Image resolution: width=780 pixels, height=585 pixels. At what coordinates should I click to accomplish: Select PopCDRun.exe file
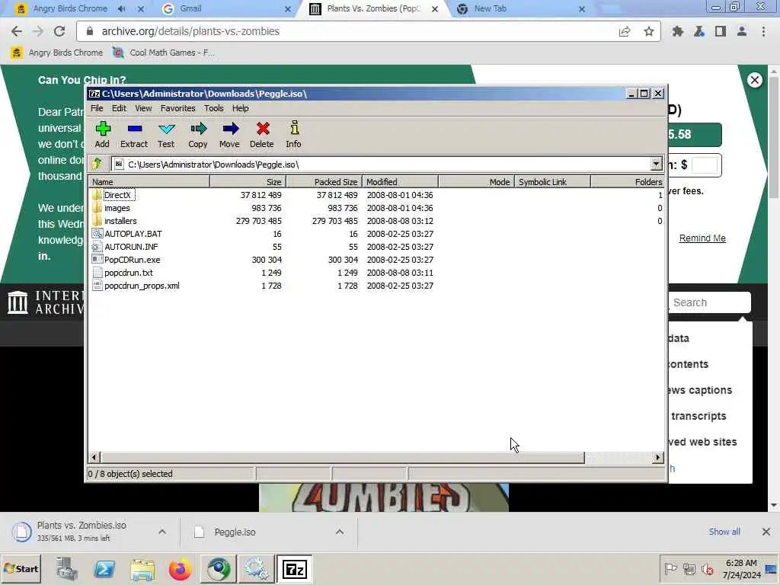click(132, 260)
